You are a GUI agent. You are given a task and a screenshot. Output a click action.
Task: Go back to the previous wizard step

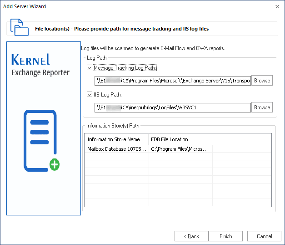click(191, 236)
